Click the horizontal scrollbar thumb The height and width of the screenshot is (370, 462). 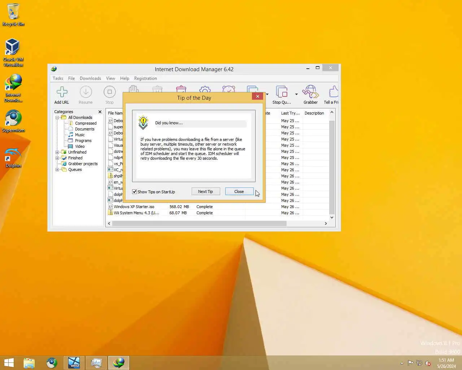tap(200, 224)
